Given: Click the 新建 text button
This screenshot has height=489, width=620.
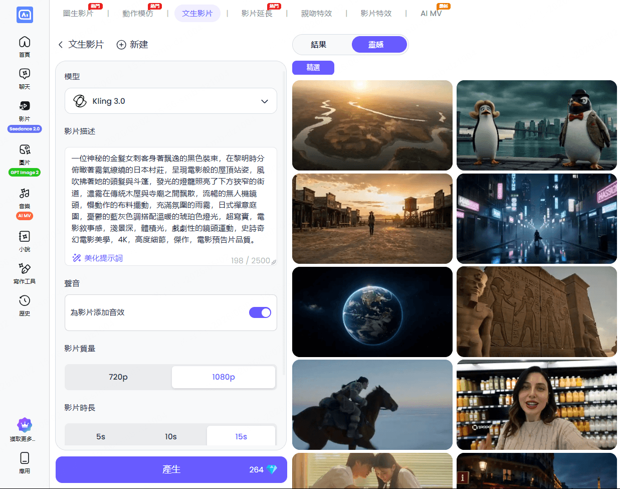Looking at the screenshot, I should tap(139, 45).
